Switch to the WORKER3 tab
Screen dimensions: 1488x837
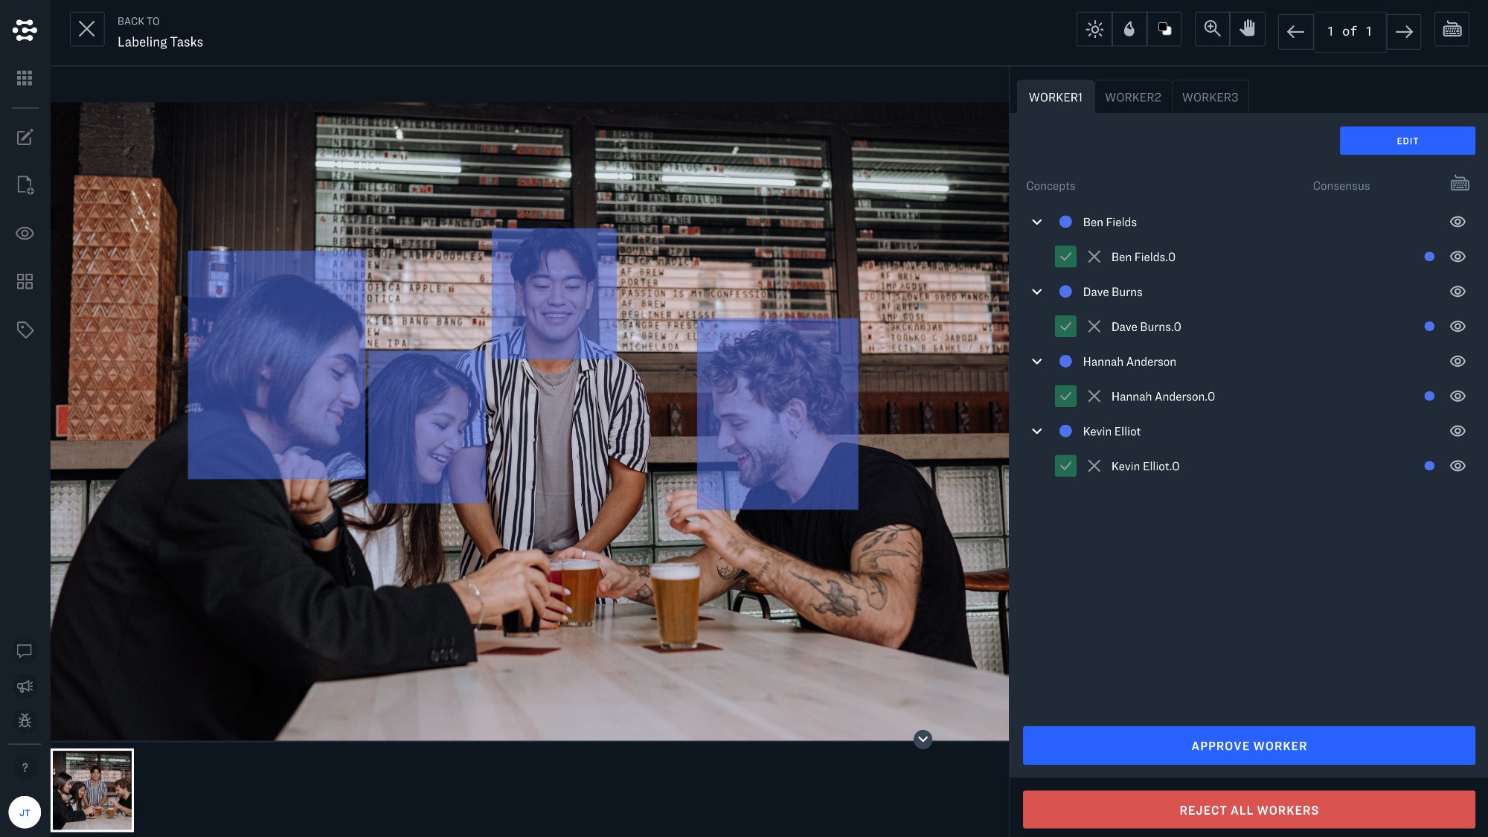1210,97
